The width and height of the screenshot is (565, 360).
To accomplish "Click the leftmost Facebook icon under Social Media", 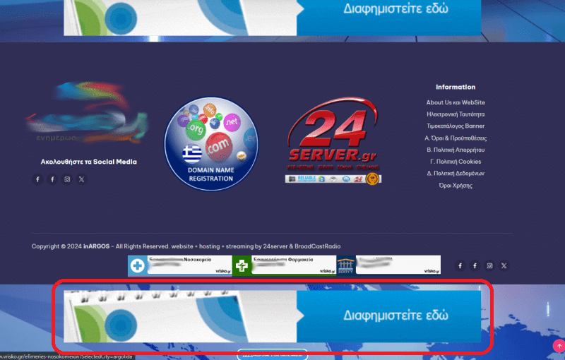I will pos(38,179).
